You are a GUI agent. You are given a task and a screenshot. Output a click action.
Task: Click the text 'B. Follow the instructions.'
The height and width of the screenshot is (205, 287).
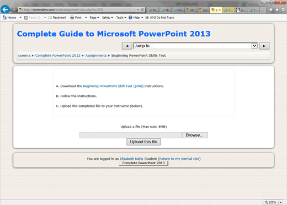76,96
